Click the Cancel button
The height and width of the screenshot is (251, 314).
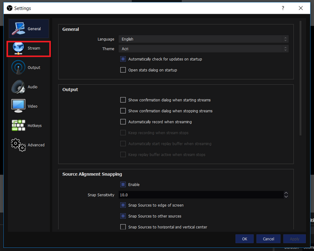[x=268, y=239]
